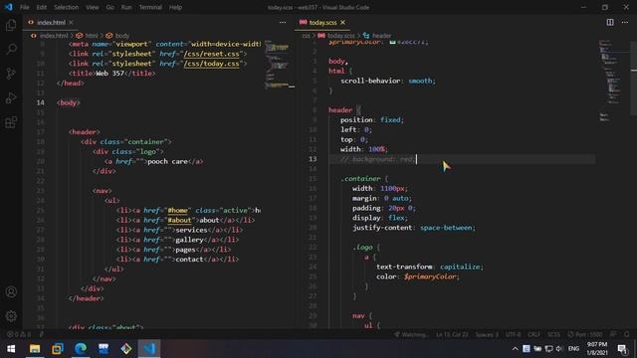
Task: Click the #about href link
Action: coord(179,220)
